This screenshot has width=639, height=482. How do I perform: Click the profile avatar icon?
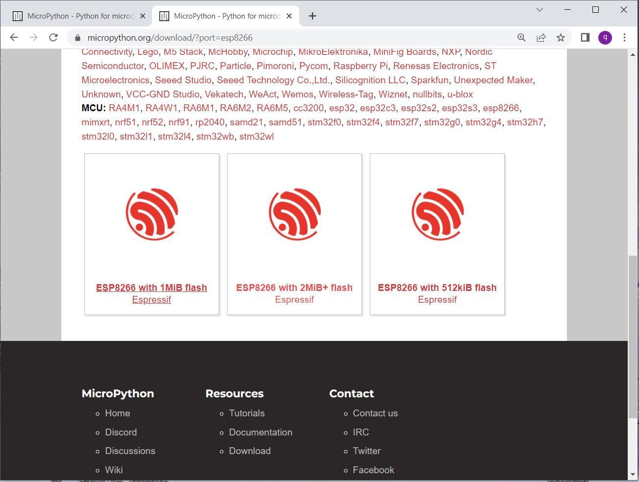coord(605,37)
